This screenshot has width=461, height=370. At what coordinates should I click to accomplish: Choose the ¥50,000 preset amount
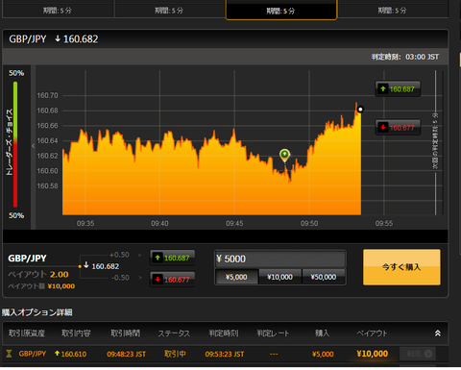pyautogui.click(x=324, y=277)
